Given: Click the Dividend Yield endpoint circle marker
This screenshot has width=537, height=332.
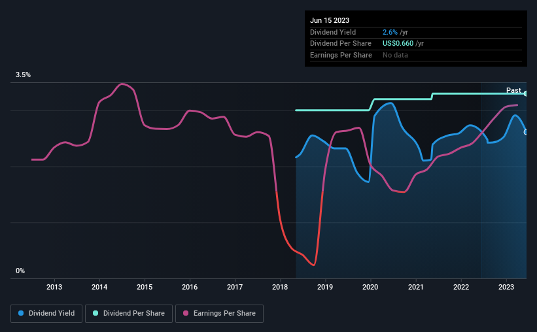Looking at the screenshot, I should [525, 132].
